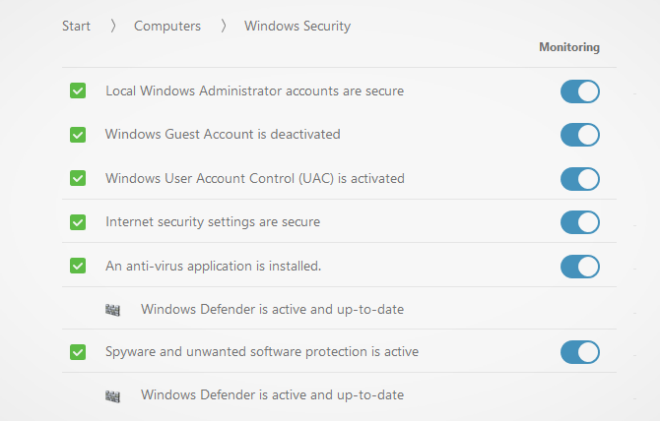Click green check icon for Internet security settings

pos(78,222)
